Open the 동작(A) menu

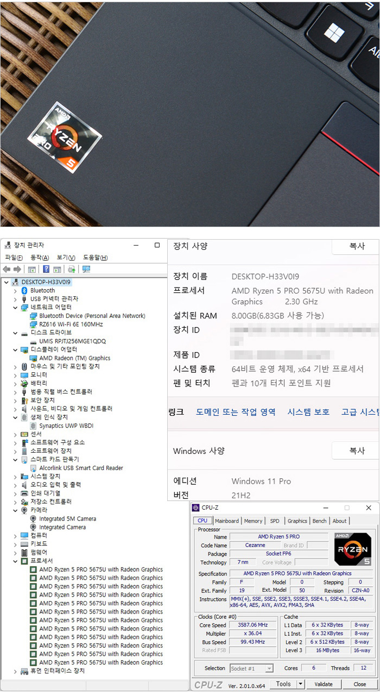(40, 258)
